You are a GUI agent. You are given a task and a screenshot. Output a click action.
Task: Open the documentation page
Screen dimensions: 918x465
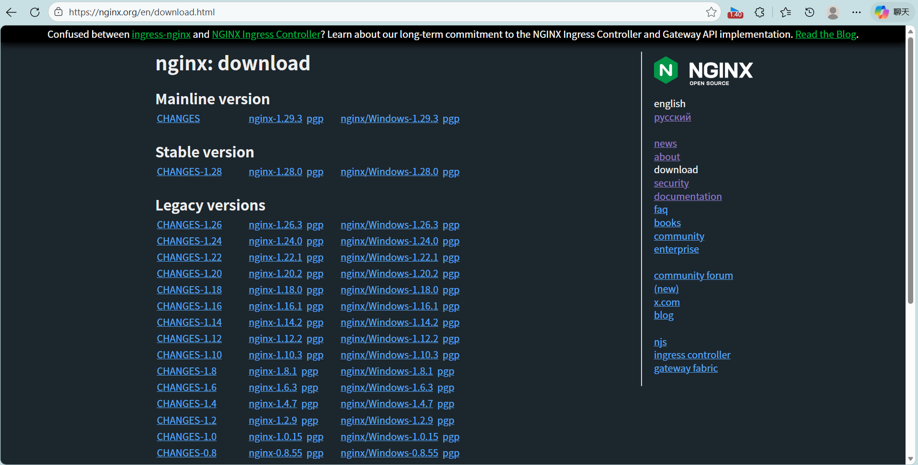[x=688, y=197]
